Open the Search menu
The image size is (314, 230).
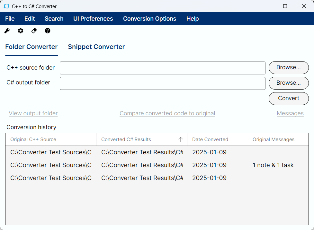54,19
